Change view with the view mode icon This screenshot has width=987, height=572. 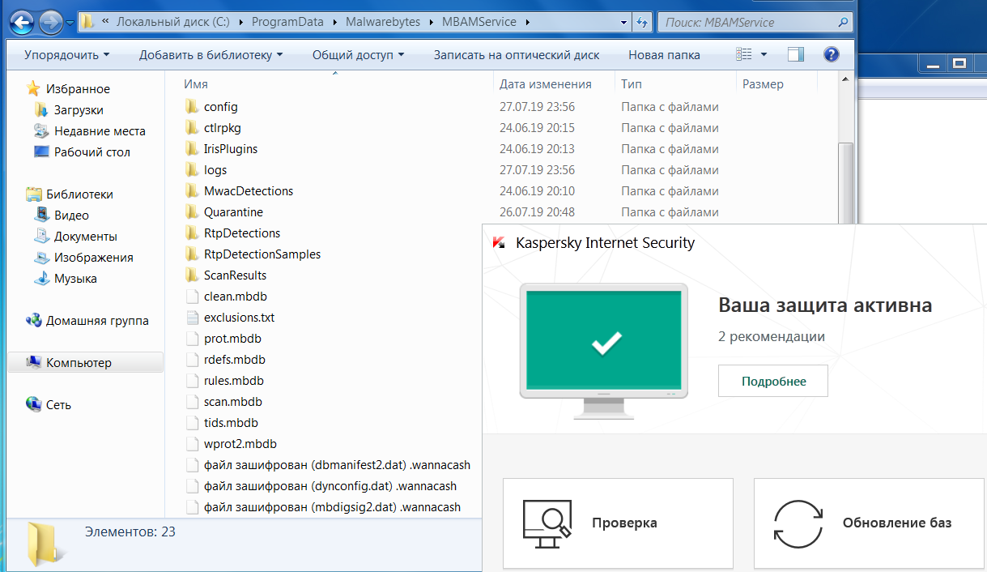(744, 55)
